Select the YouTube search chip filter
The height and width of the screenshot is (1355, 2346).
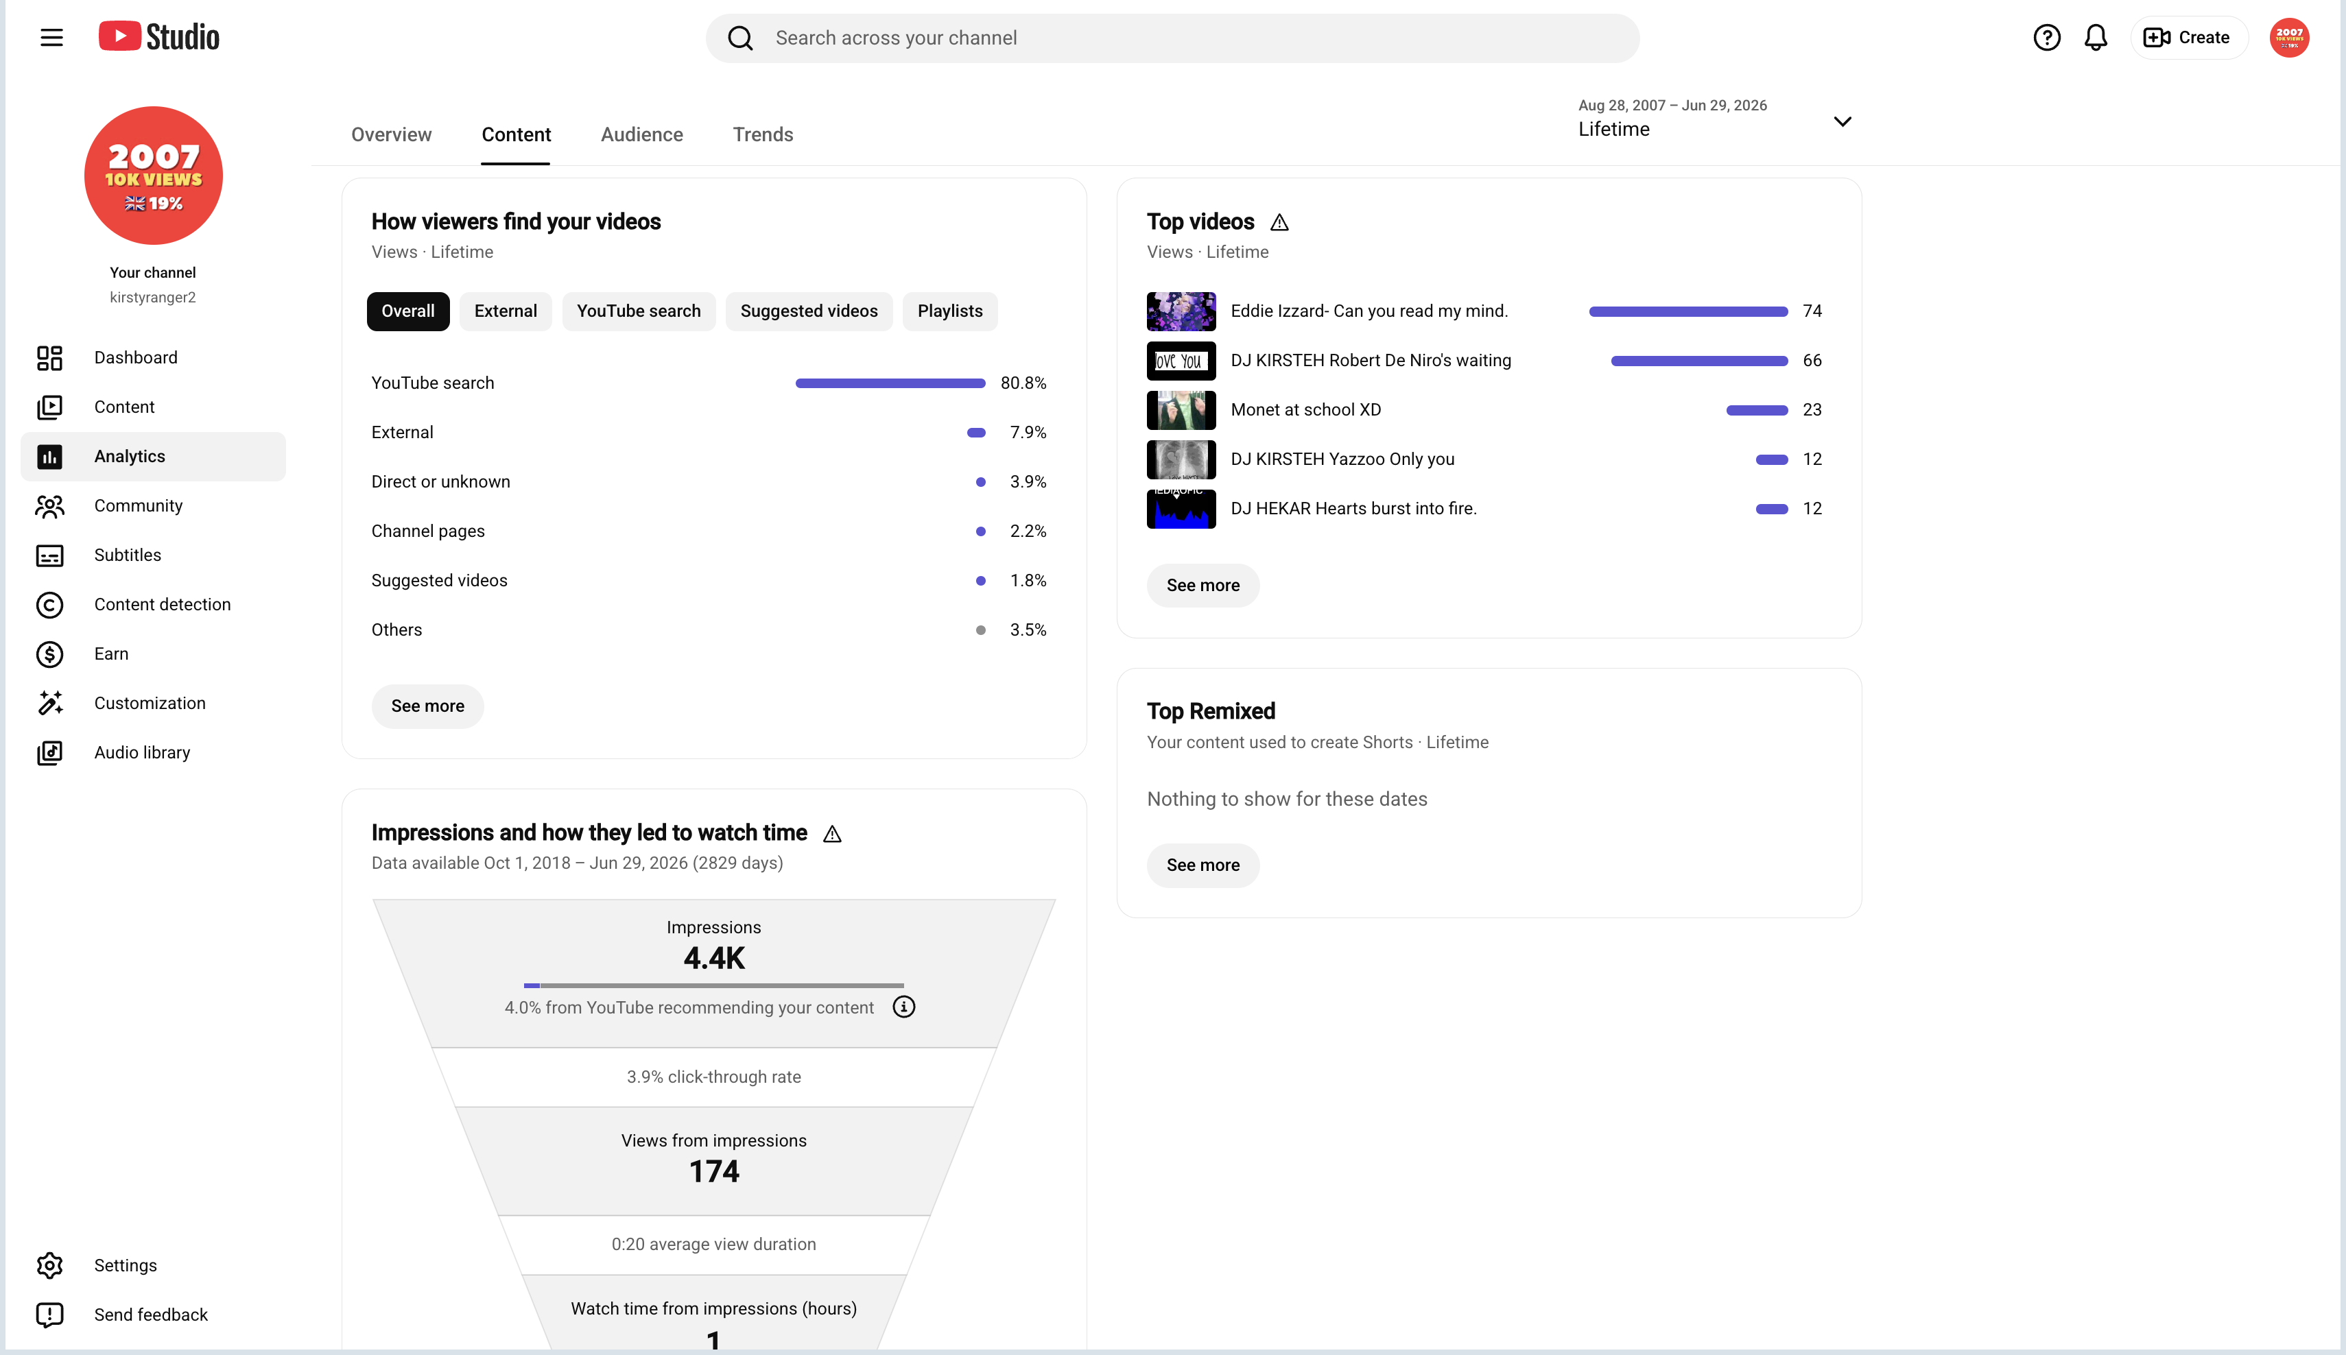[x=639, y=311]
